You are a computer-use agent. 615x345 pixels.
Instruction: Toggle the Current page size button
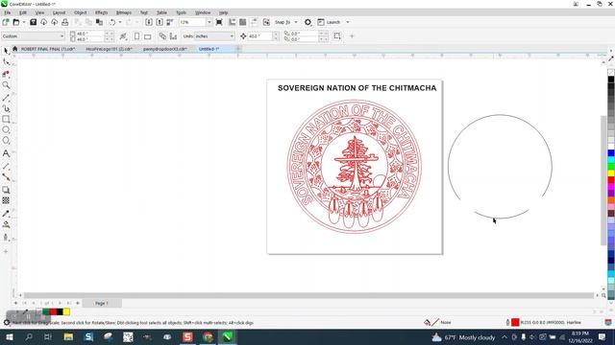173,36
